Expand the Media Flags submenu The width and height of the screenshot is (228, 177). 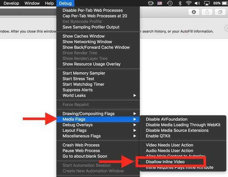pos(98,119)
